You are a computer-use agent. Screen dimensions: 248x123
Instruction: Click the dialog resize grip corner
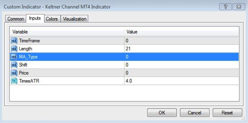click(x=244, y=119)
